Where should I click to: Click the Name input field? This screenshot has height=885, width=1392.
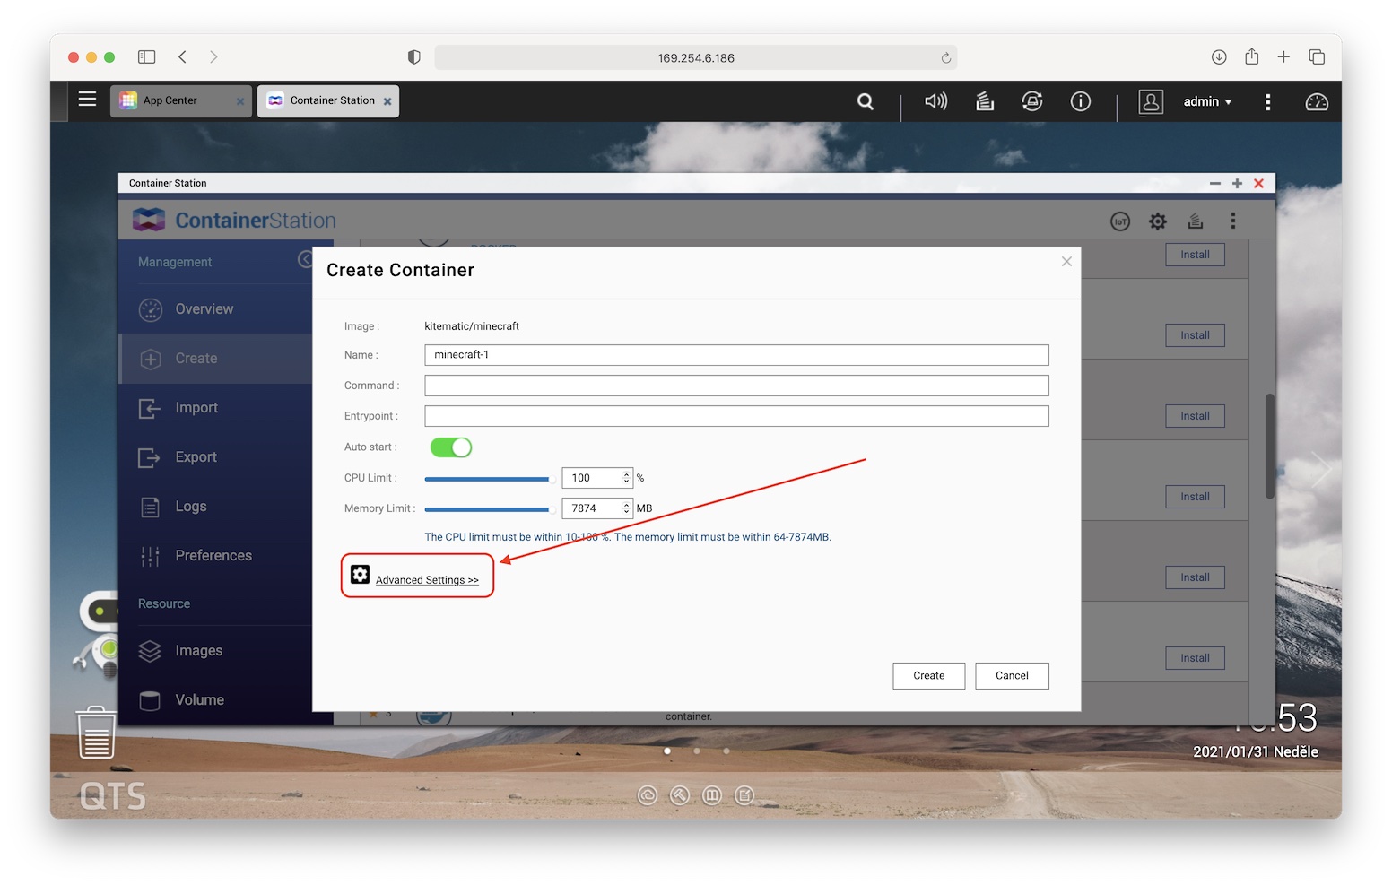[735, 355]
